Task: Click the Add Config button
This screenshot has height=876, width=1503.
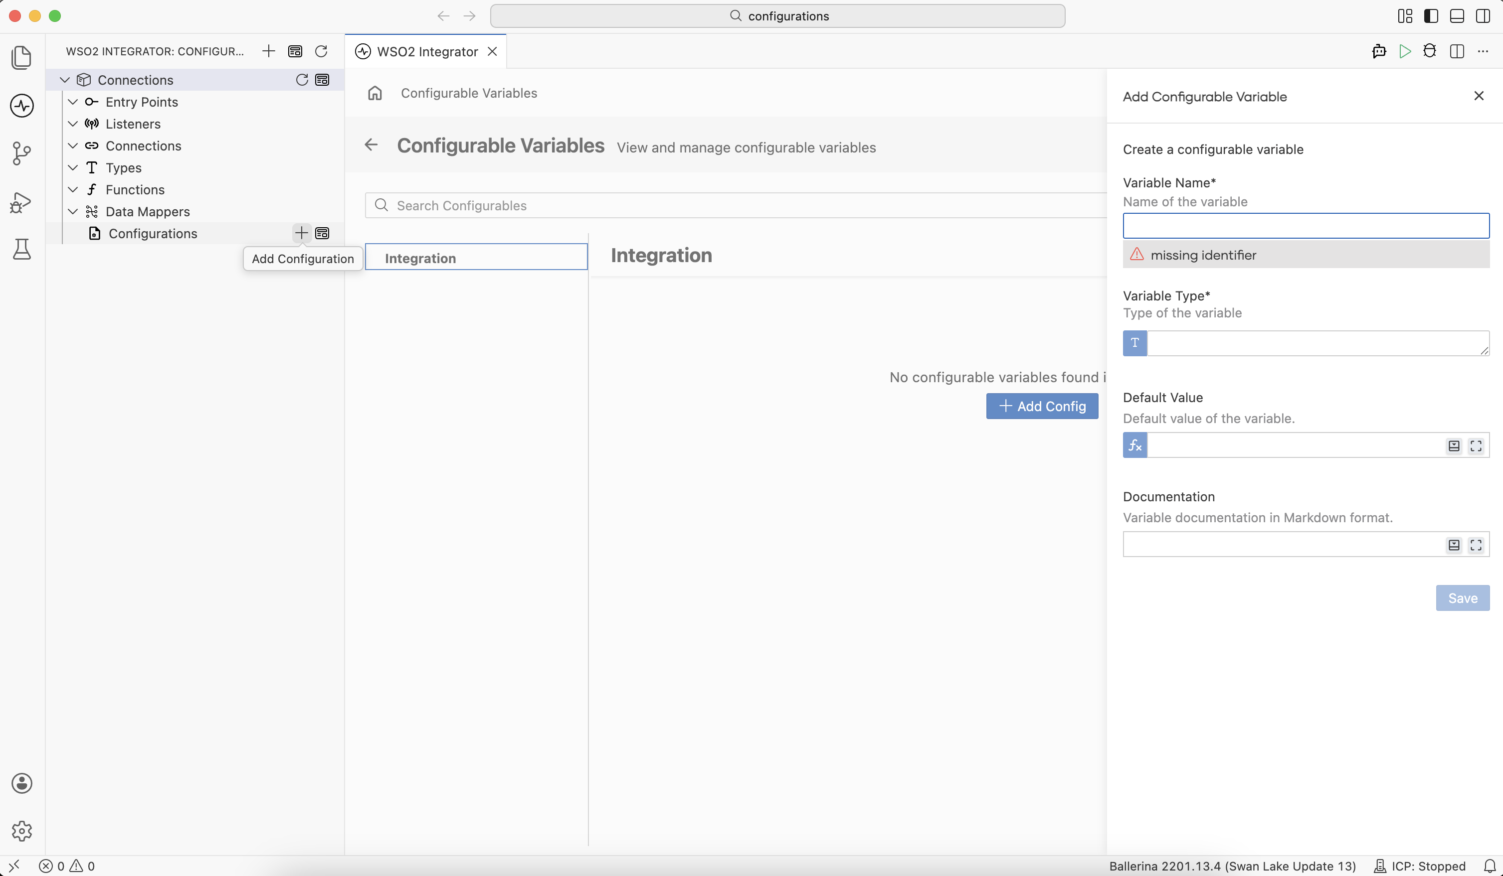Action: tap(1042, 406)
